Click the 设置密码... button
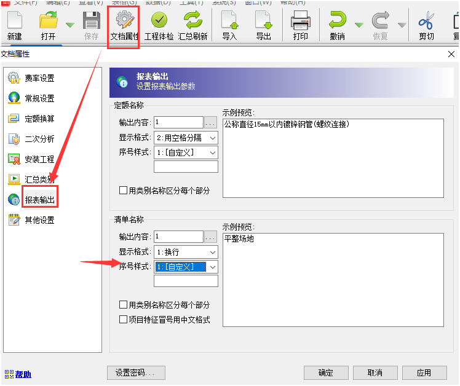The width and height of the screenshot is (460, 386). pos(135,372)
